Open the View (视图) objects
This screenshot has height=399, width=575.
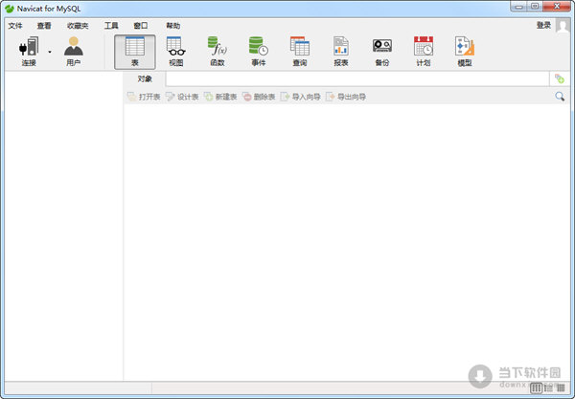(x=176, y=52)
